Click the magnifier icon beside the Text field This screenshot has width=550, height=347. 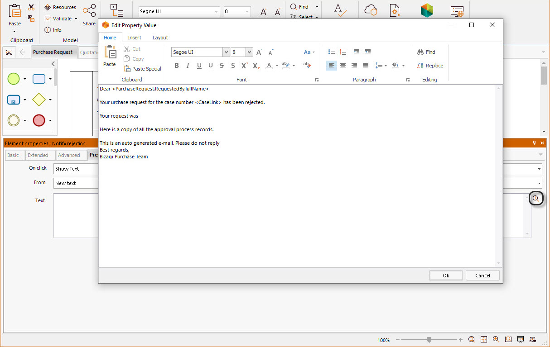pyautogui.click(x=536, y=199)
